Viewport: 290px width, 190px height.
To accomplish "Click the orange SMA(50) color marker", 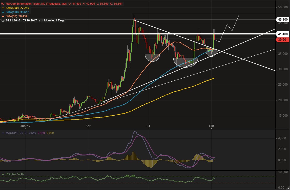I will (3, 16).
